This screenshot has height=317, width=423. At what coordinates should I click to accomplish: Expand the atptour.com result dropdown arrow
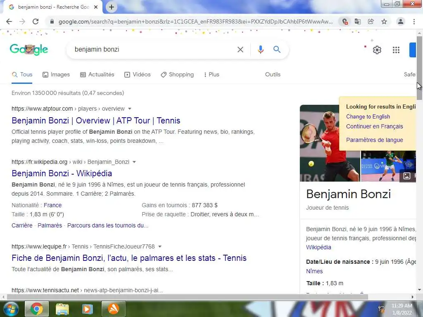(129, 109)
